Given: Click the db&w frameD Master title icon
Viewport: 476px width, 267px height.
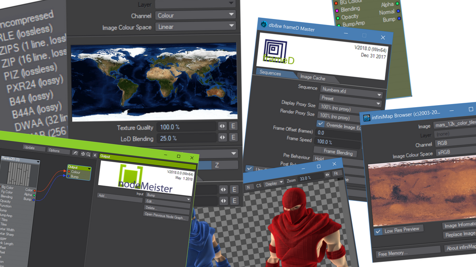Looking at the screenshot, I should click(264, 25).
